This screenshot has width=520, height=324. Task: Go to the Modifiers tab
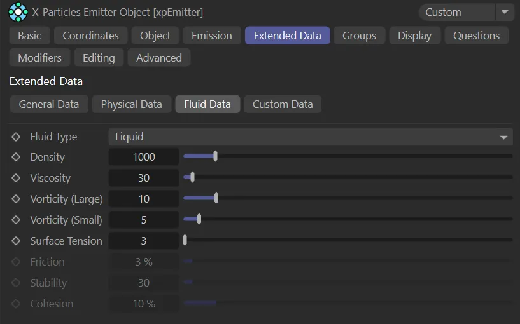pos(39,58)
